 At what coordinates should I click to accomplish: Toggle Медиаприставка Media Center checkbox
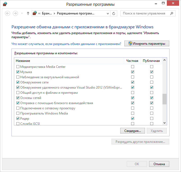18,67
